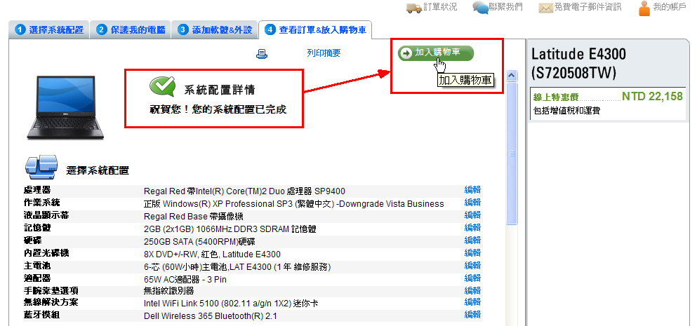
Task: Click 編輯 for 適配器 row
Action: (x=472, y=278)
